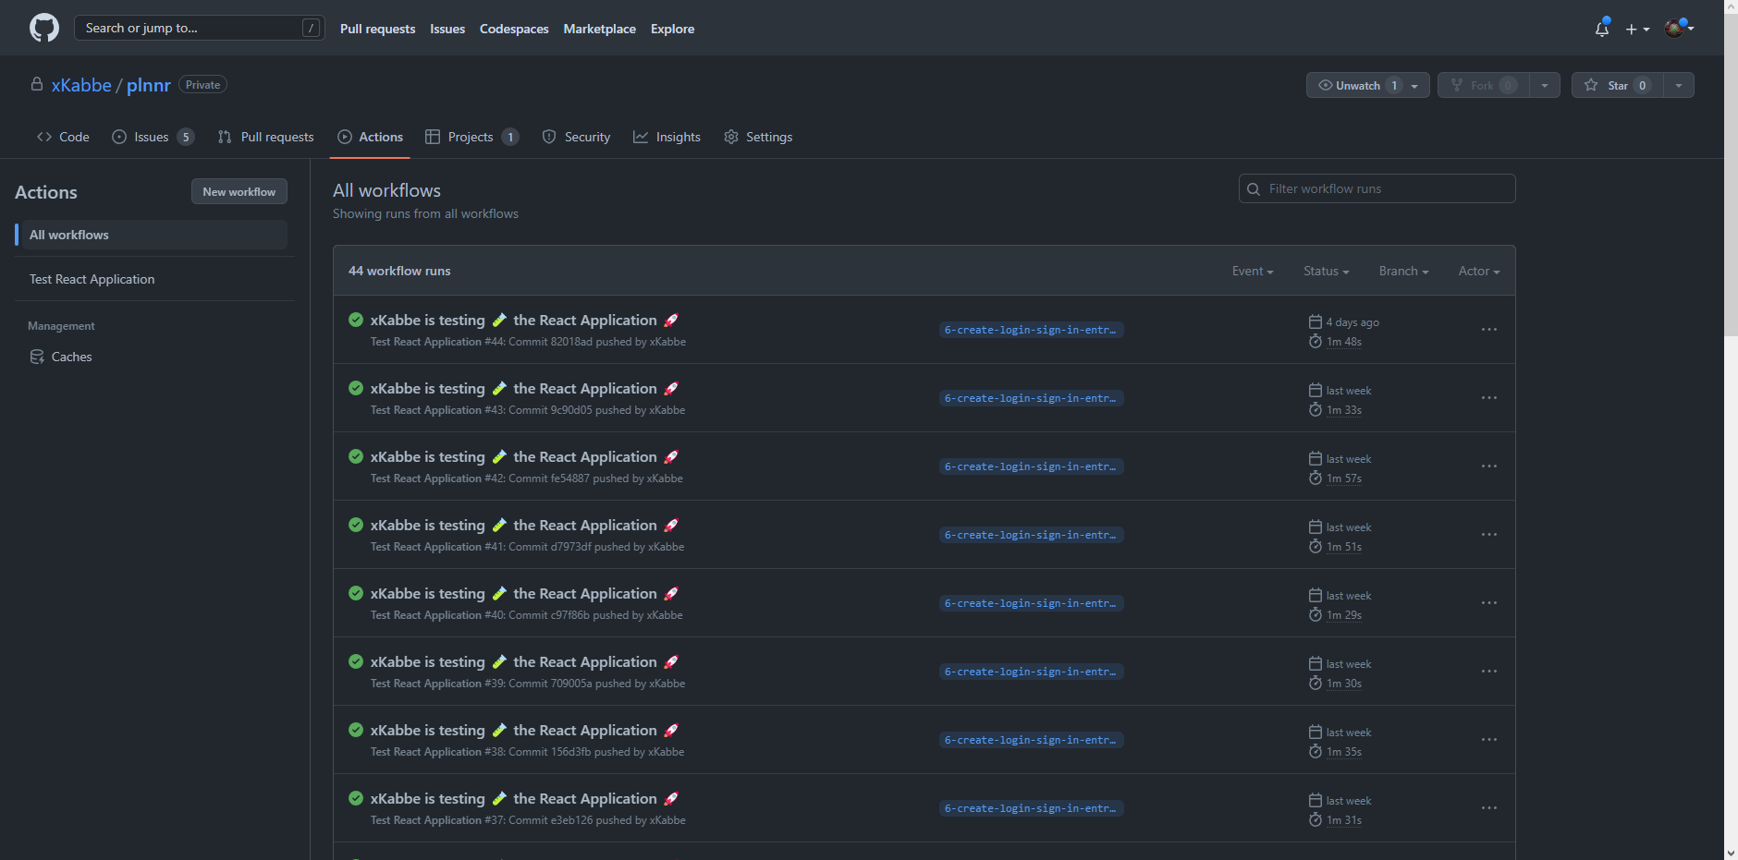The image size is (1738, 860).
Task: Switch to the Projects tab
Action: [471, 137]
